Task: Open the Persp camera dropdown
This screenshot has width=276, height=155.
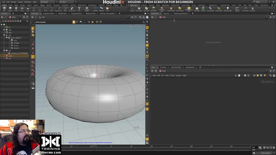Action: (x=131, y=26)
